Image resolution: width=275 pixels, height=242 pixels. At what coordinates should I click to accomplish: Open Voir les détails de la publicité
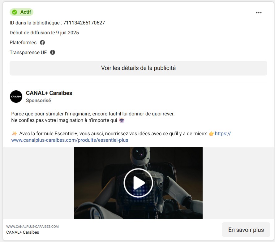tap(138, 68)
